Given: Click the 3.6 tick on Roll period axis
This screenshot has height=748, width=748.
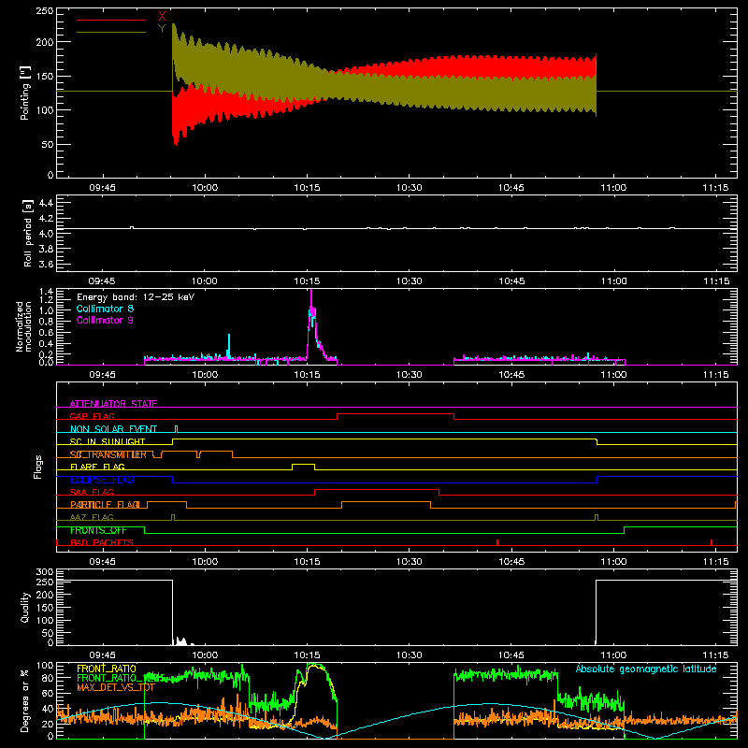Looking at the screenshot, I should coord(46,264).
